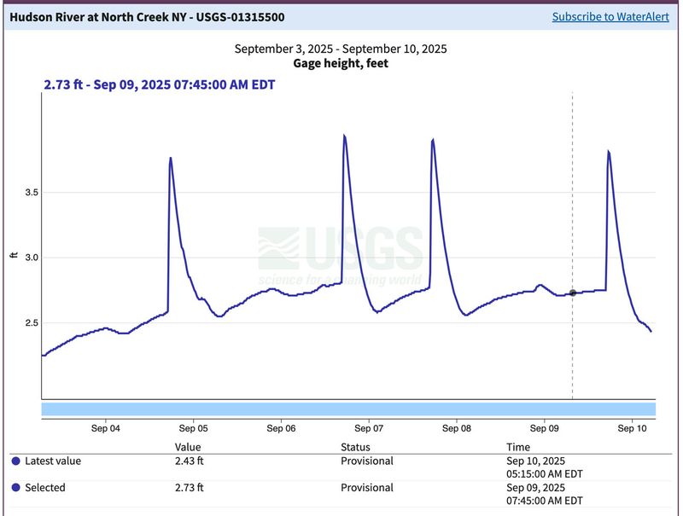
Task: Click the Sep 05 axis label
Action: (x=194, y=428)
